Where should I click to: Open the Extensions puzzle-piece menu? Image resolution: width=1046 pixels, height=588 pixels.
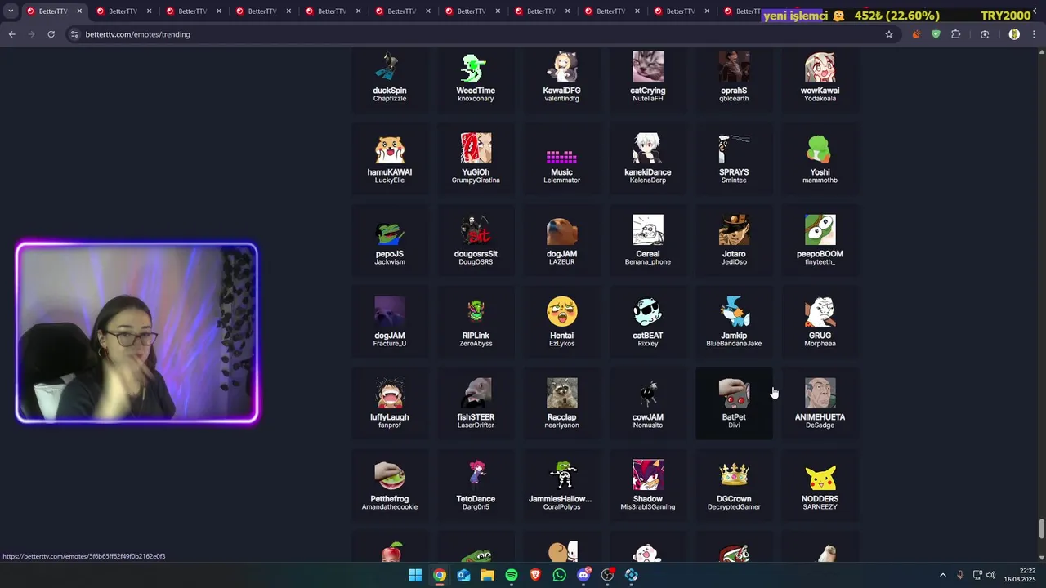tap(956, 34)
